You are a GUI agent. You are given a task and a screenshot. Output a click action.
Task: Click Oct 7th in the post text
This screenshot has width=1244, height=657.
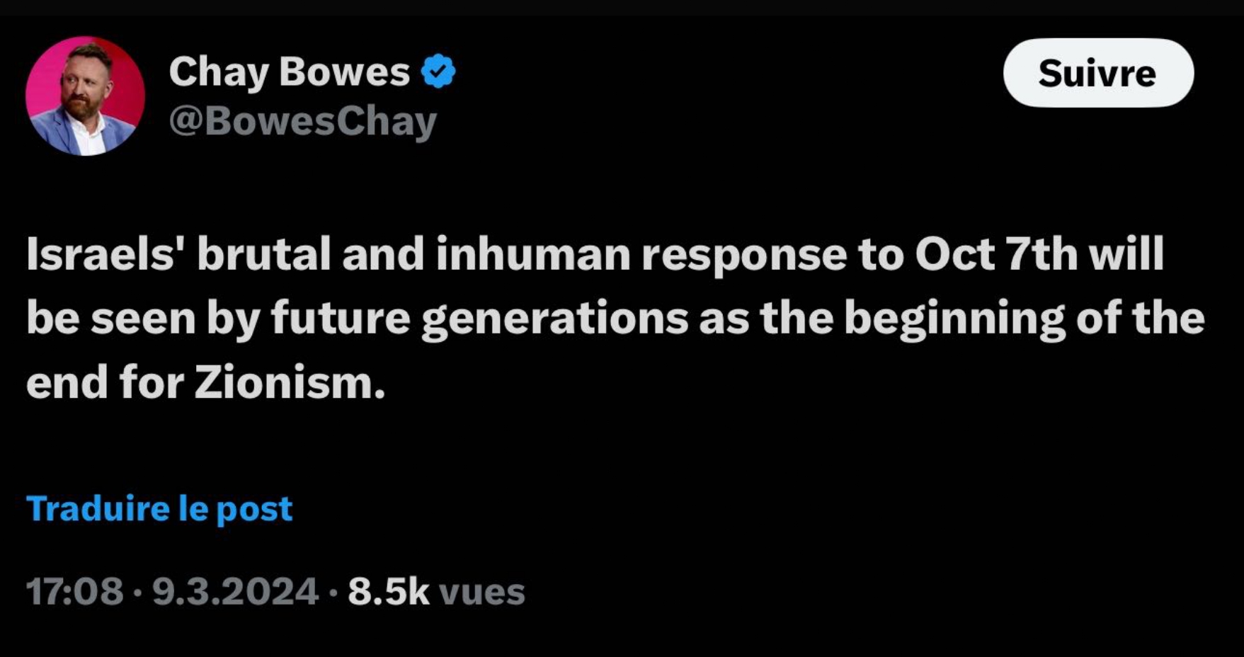996,254
